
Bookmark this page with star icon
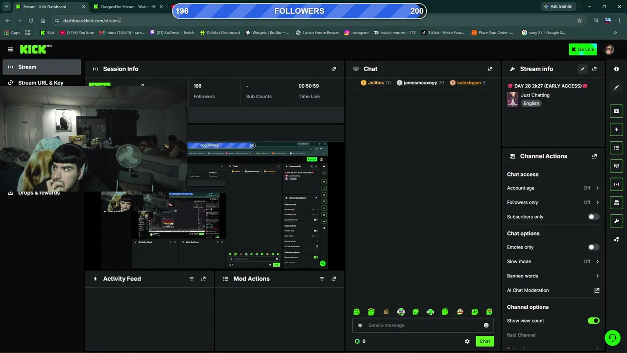tap(579, 21)
